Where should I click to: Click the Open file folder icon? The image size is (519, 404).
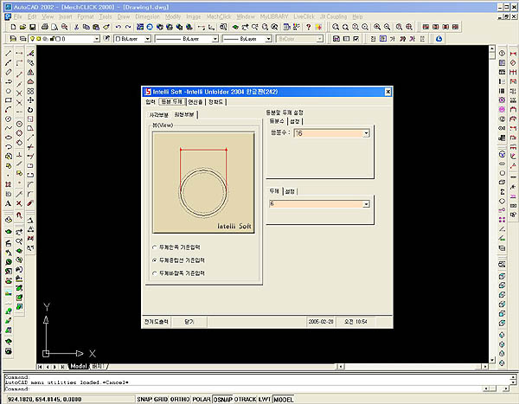point(22,27)
